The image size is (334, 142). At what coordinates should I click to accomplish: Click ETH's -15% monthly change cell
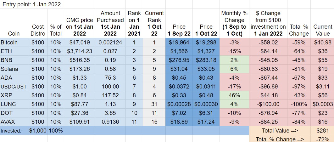point(234,51)
